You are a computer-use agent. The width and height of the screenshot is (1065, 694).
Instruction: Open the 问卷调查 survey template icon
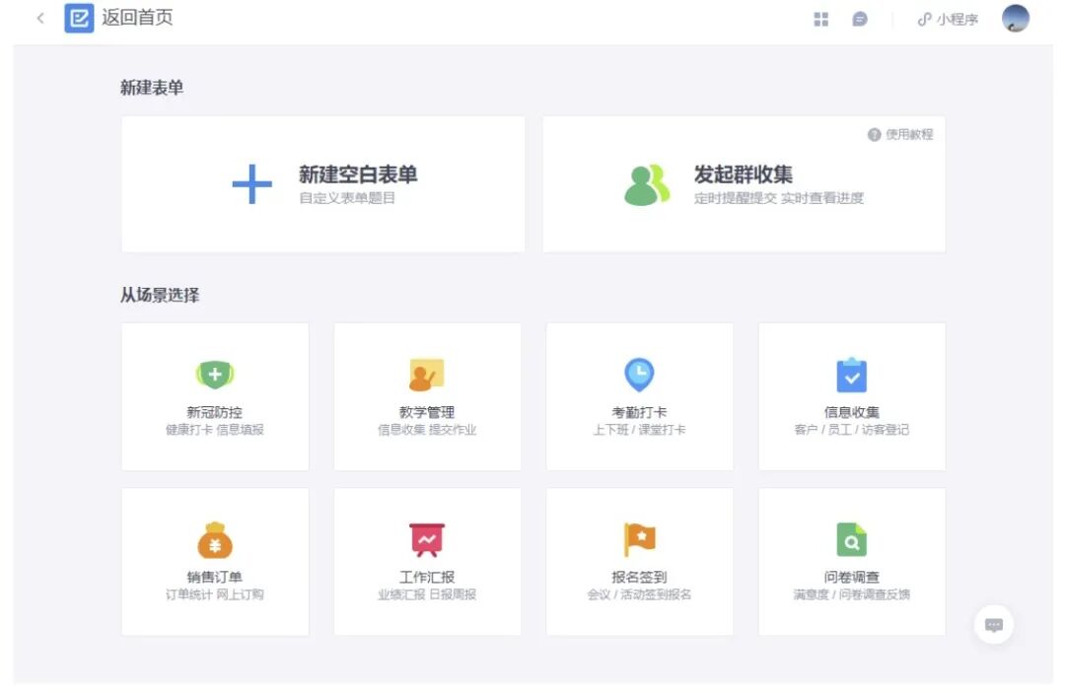pos(851,539)
